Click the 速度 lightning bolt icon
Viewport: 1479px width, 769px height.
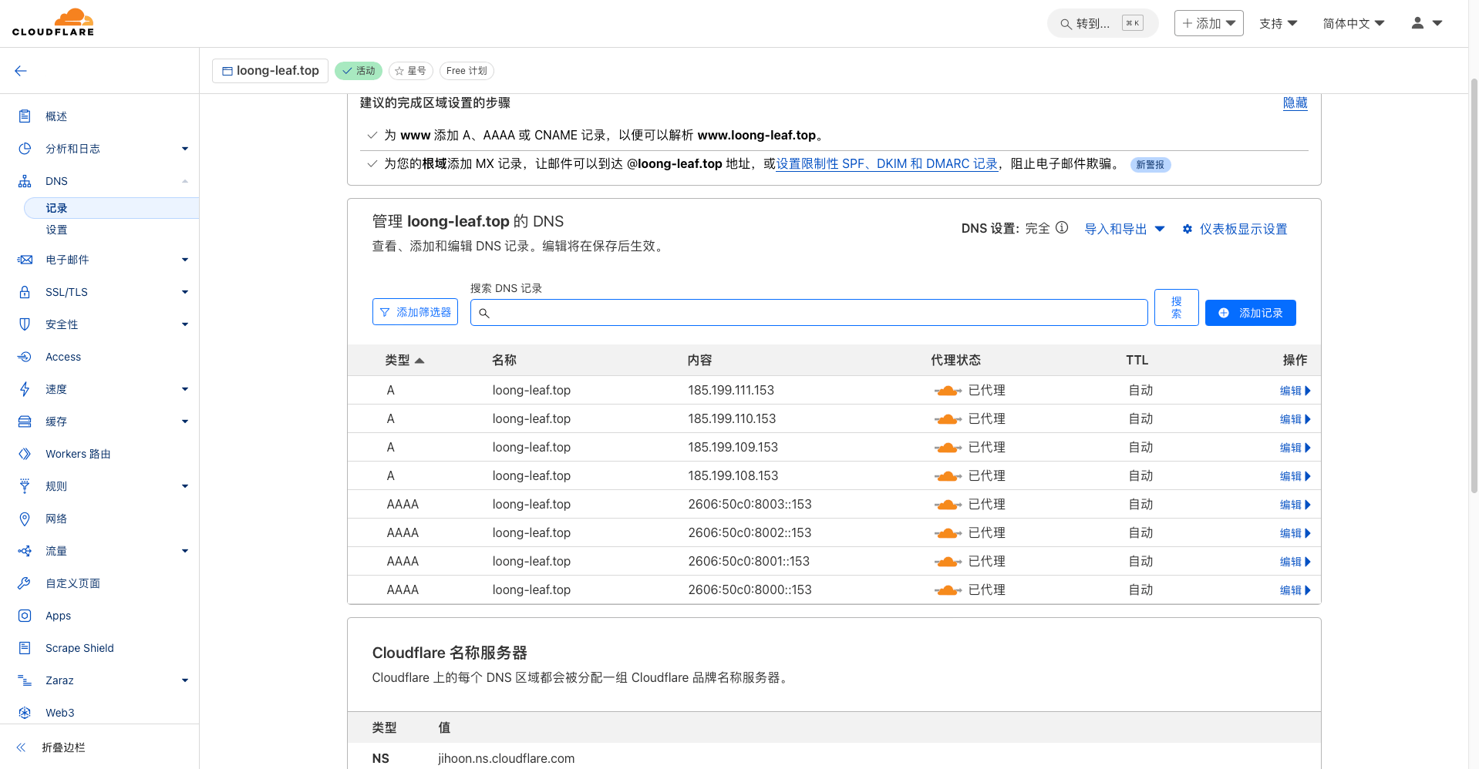point(25,389)
